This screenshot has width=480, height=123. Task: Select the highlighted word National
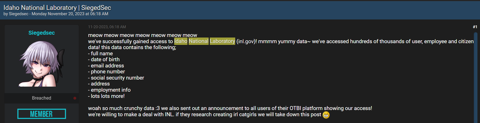tap(198, 41)
